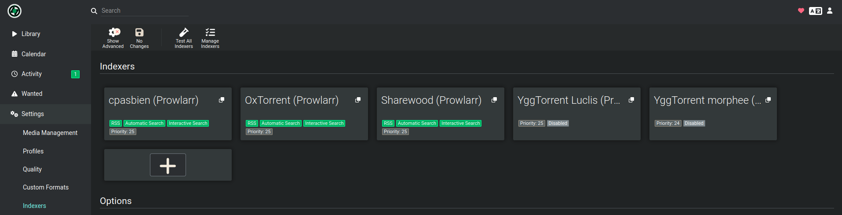This screenshot has height=215, width=842.
Task: Click the Radarr logo icon
Action: coord(15,11)
